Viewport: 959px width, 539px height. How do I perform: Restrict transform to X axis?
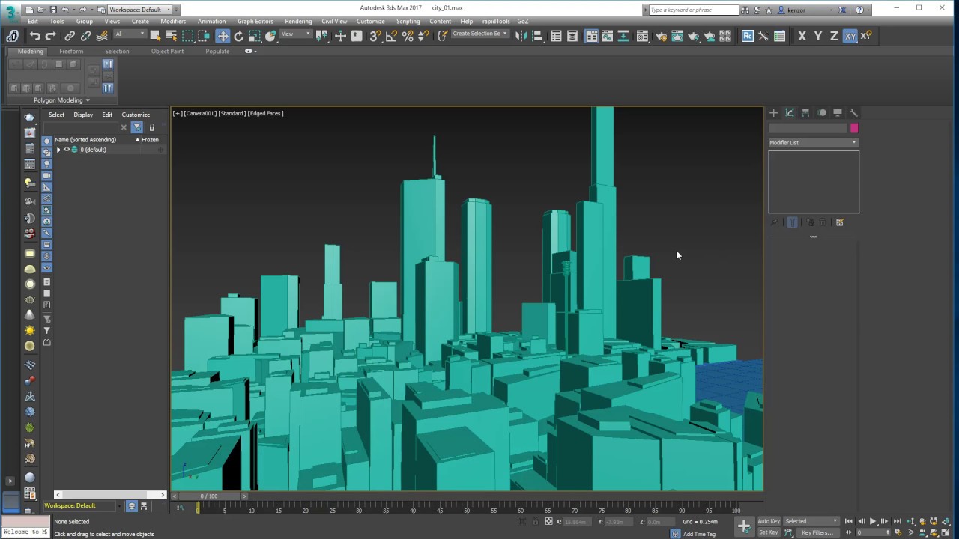point(802,36)
